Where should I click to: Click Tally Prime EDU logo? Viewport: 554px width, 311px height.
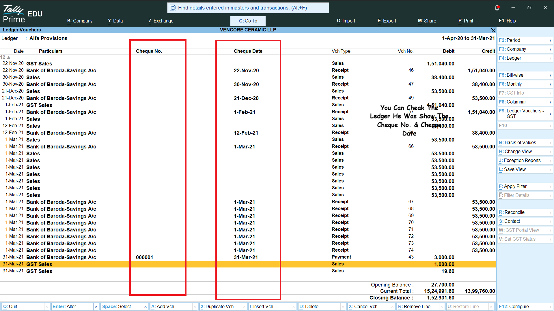click(23, 14)
